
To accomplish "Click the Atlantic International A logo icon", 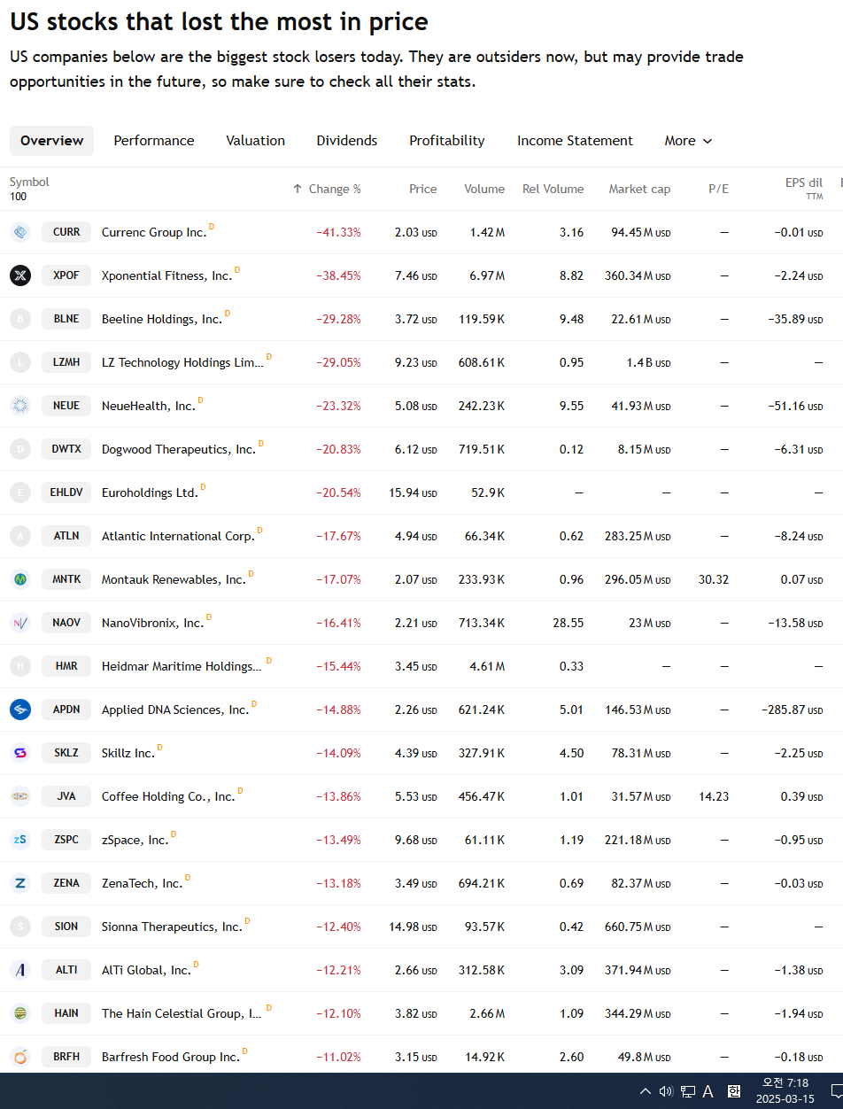I will [20, 536].
